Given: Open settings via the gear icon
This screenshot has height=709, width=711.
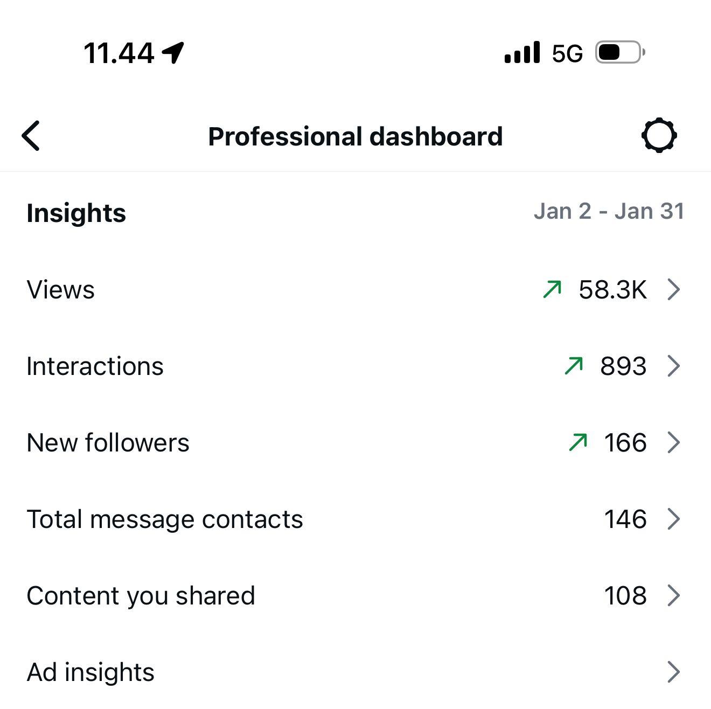Looking at the screenshot, I should [659, 136].
